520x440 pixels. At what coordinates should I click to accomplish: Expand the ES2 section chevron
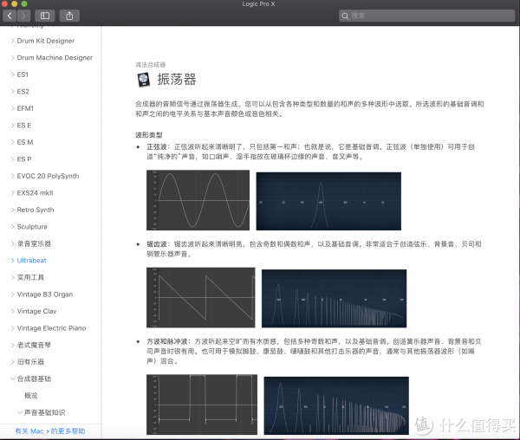point(13,92)
